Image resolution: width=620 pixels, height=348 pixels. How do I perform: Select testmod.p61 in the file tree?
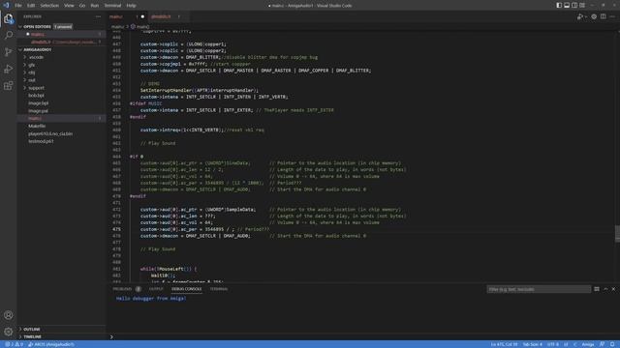click(62, 141)
